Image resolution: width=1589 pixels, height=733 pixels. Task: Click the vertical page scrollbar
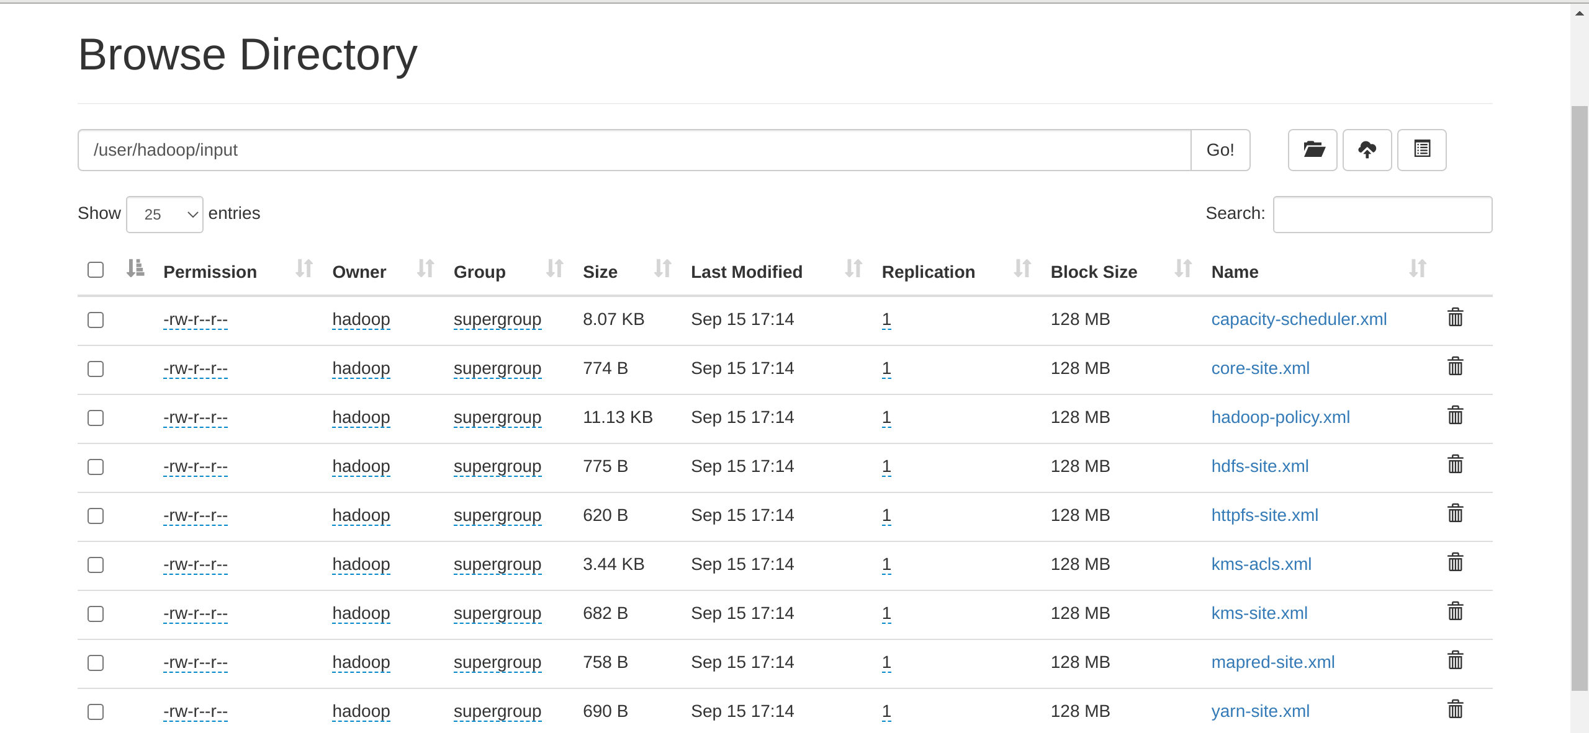1579,397
